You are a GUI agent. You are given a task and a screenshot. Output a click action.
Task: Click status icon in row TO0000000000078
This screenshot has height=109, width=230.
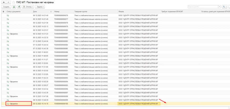pyautogui.click(x=8, y=23)
